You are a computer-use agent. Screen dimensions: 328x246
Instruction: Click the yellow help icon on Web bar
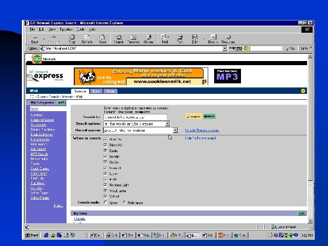coord(303,91)
